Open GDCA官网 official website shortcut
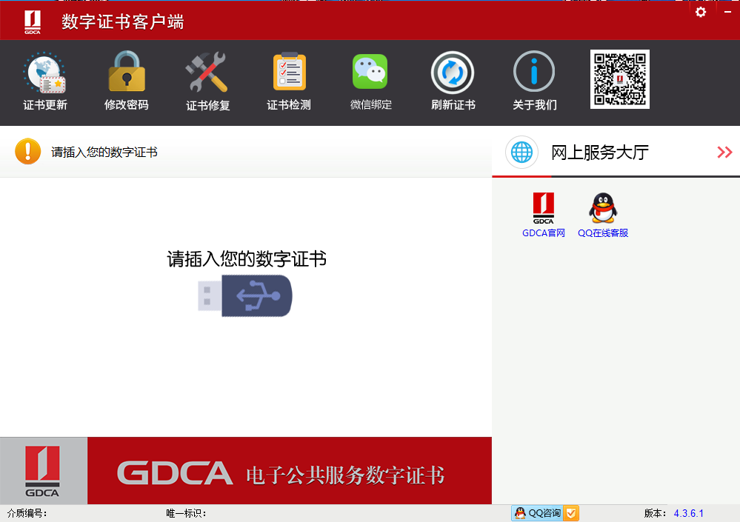The width and height of the screenshot is (740, 522). [543, 215]
